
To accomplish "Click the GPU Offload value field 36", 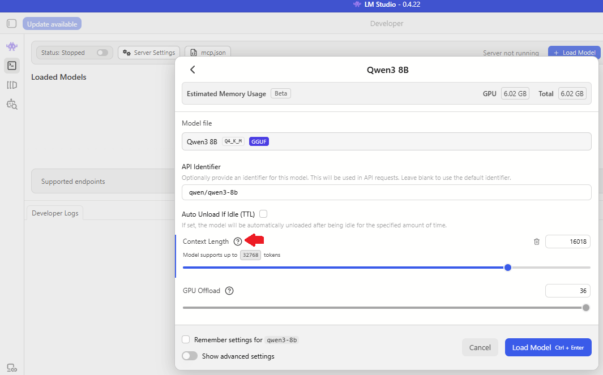I will pyautogui.click(x=568, y=291).
